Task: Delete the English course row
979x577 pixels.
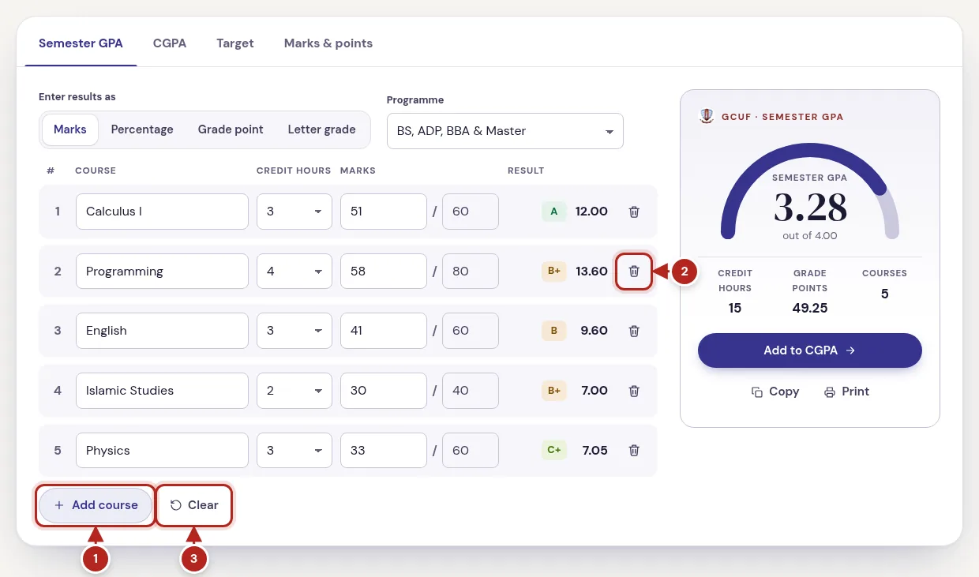Action: (634, 331)
